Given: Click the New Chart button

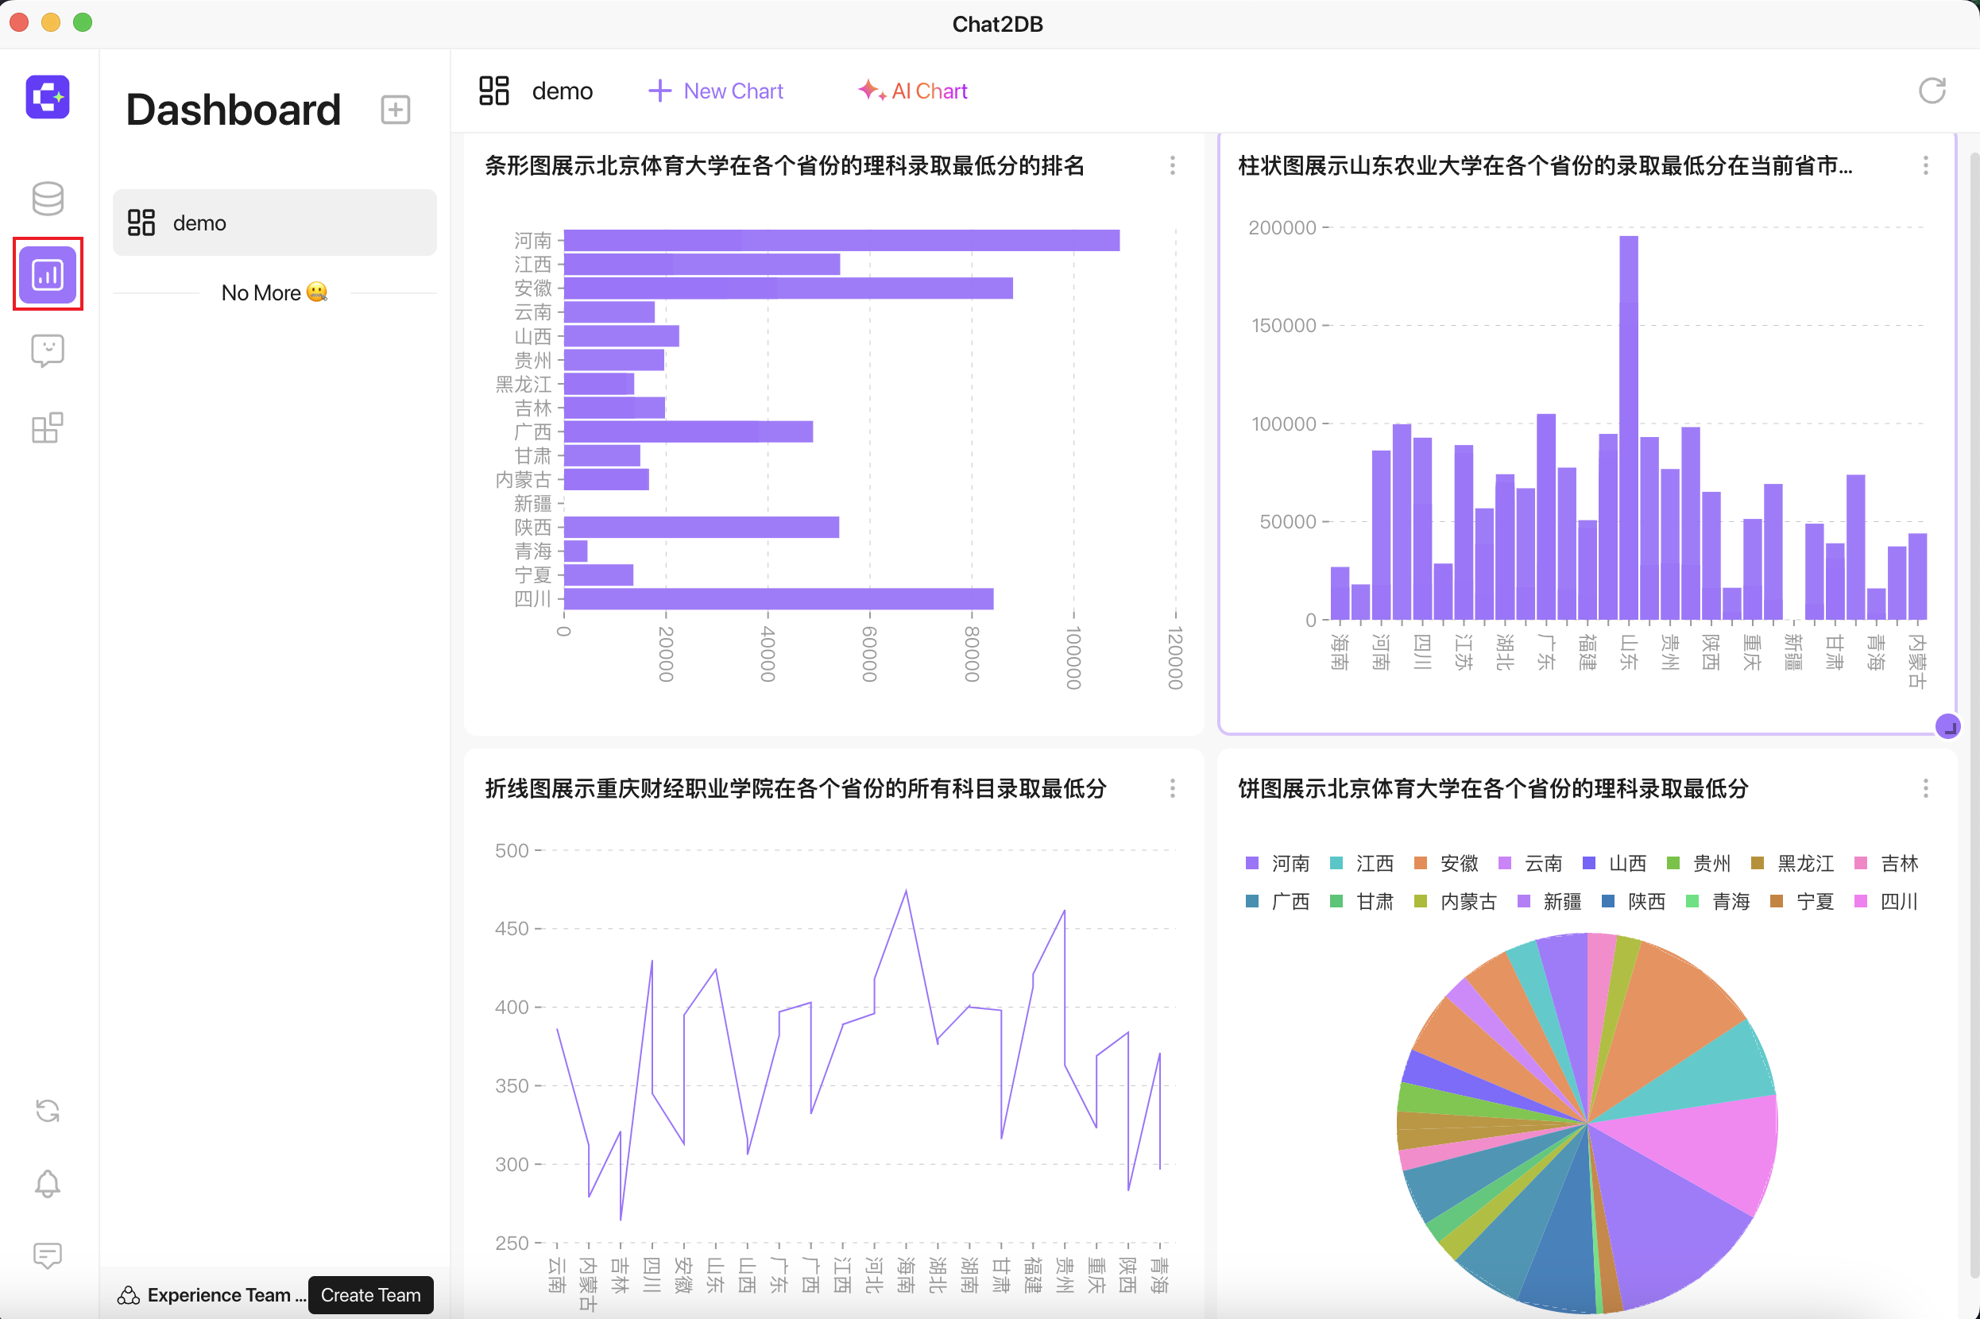Looking at the screenshot, I should coord(717,90).
